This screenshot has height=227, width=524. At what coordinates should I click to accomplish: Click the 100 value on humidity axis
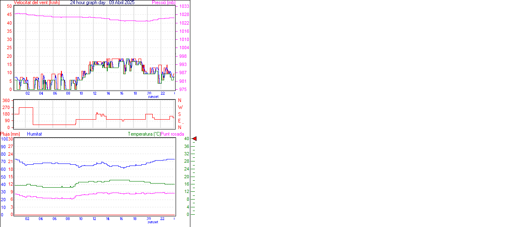pyautogui.click(x=4, y=139)
